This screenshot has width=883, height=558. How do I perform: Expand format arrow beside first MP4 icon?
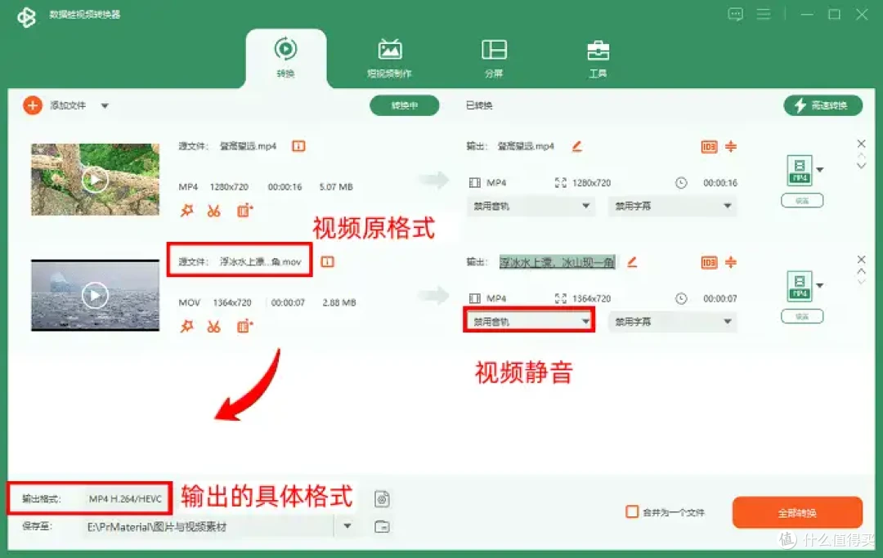pos(820,170)
